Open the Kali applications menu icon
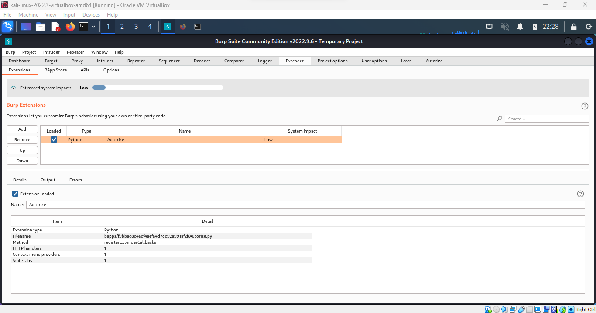 pyautogui.click(x=7, y=27)
